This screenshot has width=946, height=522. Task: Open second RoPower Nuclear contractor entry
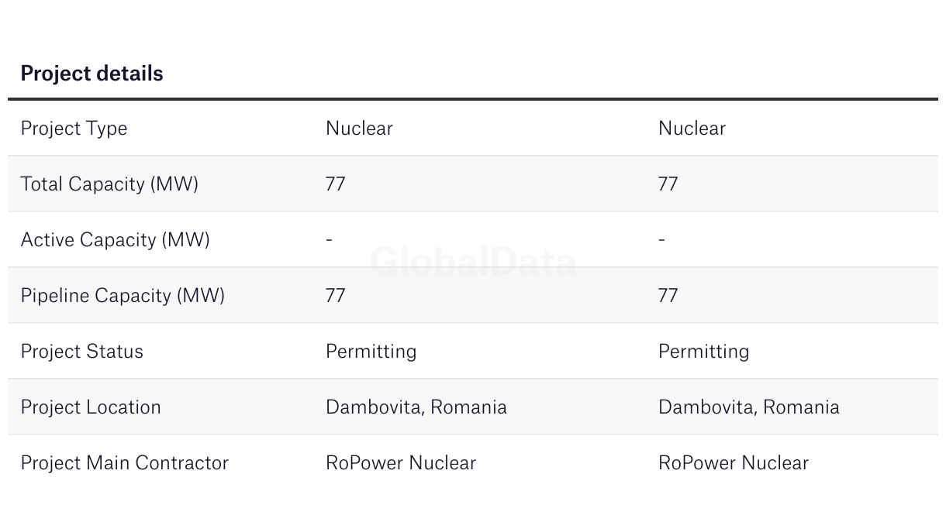pyautogui.click(x=734, y=462)
